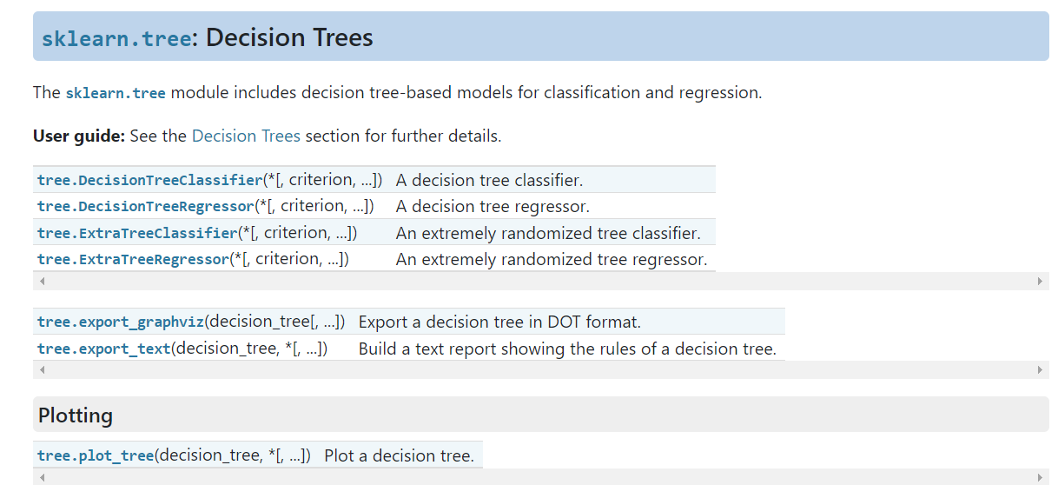Image resolution: width=1058 pixels, height=485 pixels.
Task: Open the sklearn.tree heading link
Action: coord(116,38)
